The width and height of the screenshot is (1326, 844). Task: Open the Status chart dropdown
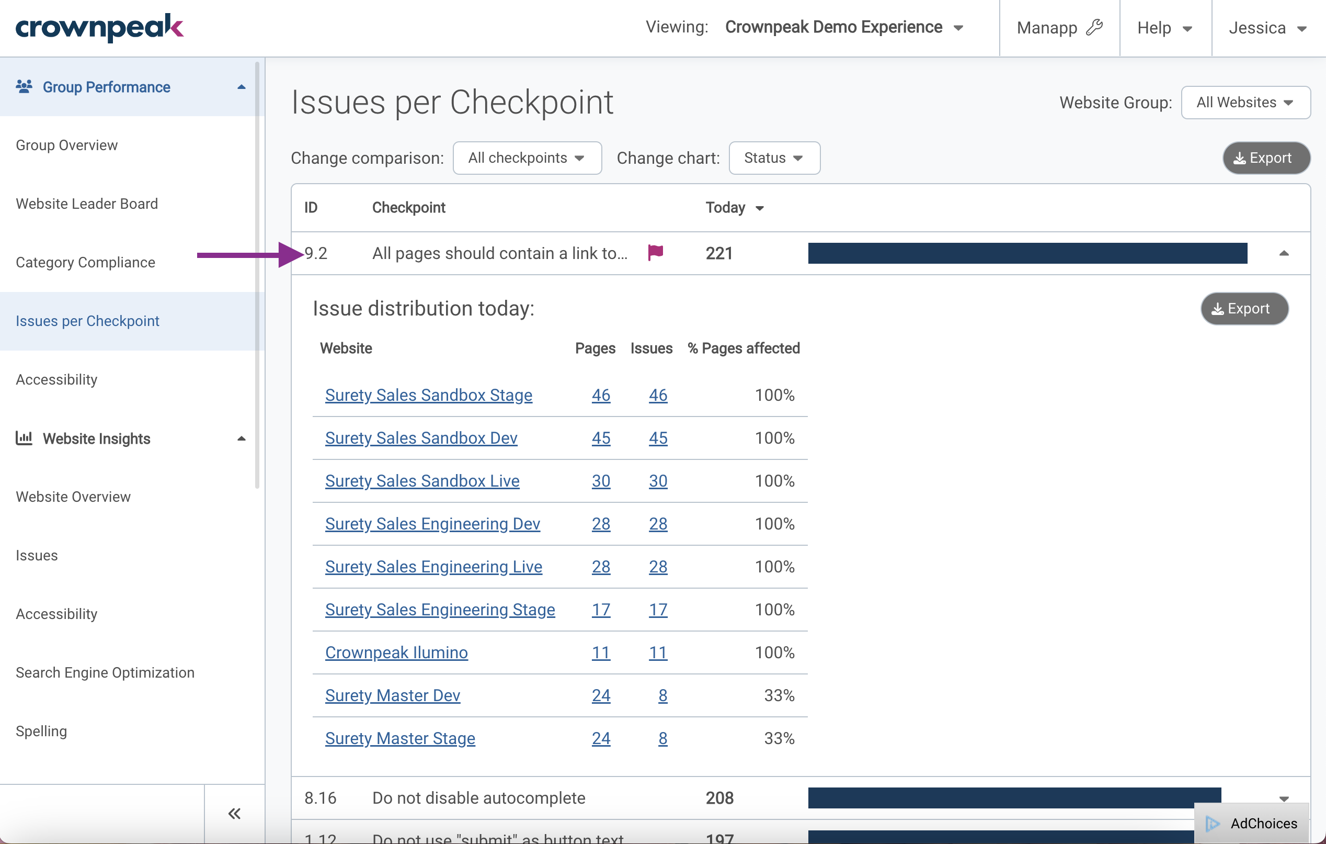point(774,158)
